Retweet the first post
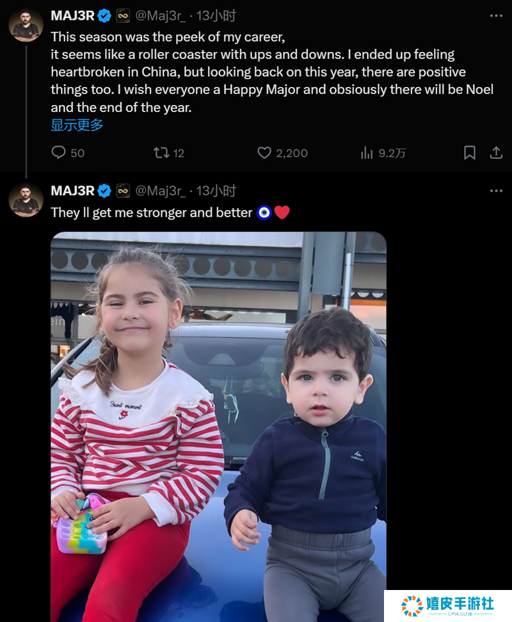The height and width of the screenshot is (622, 512). point(161,153)
